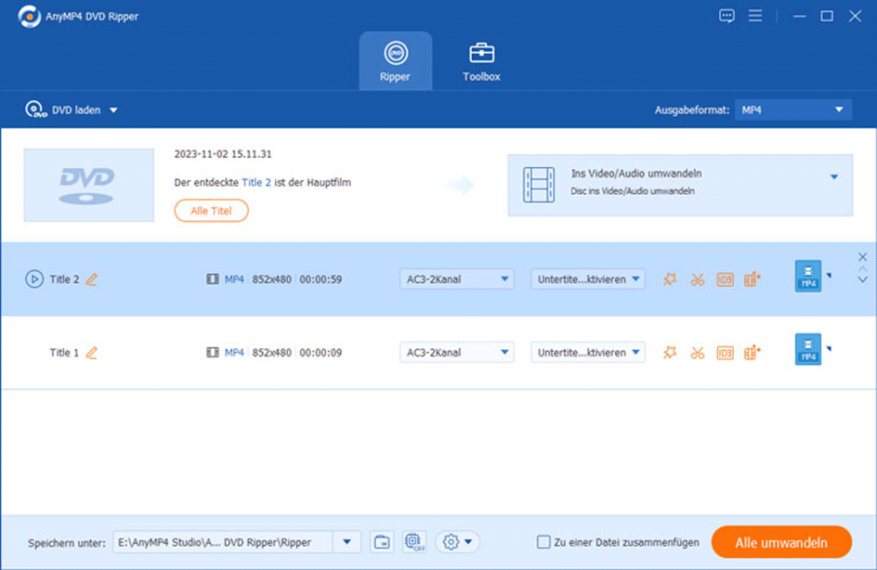Play Title 2 preview
The width and height of the screenshot is (877, 570).
[34, 279]
